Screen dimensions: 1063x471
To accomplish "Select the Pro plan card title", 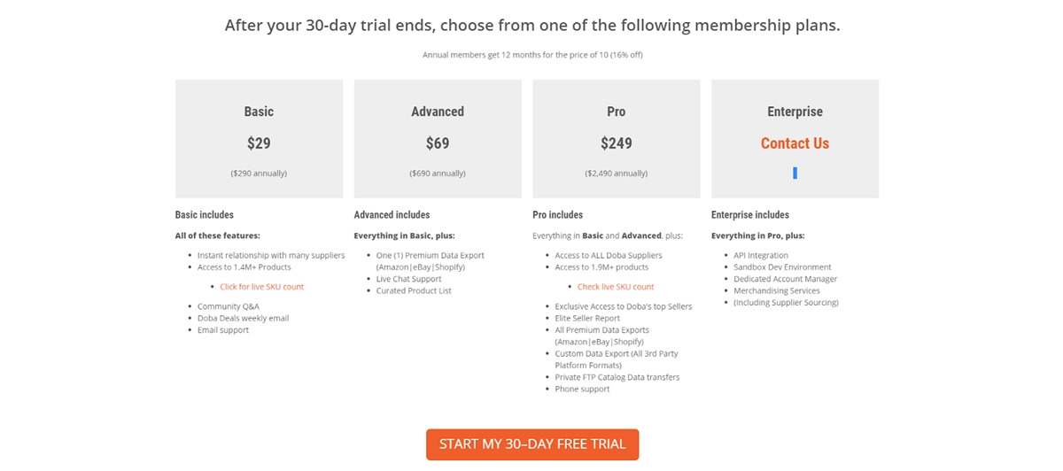I will click(617, 112).
